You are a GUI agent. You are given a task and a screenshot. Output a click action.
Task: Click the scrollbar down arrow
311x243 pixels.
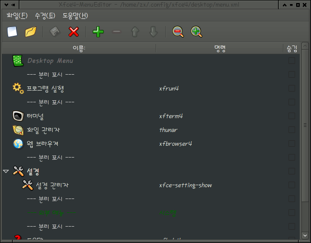coord(305,235)
